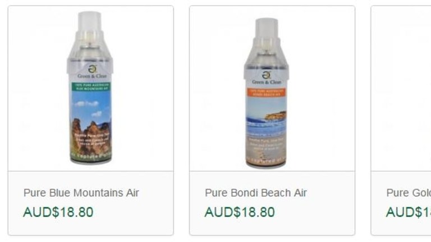
Task: Open the third product card image area
Action: pos(401,89)
